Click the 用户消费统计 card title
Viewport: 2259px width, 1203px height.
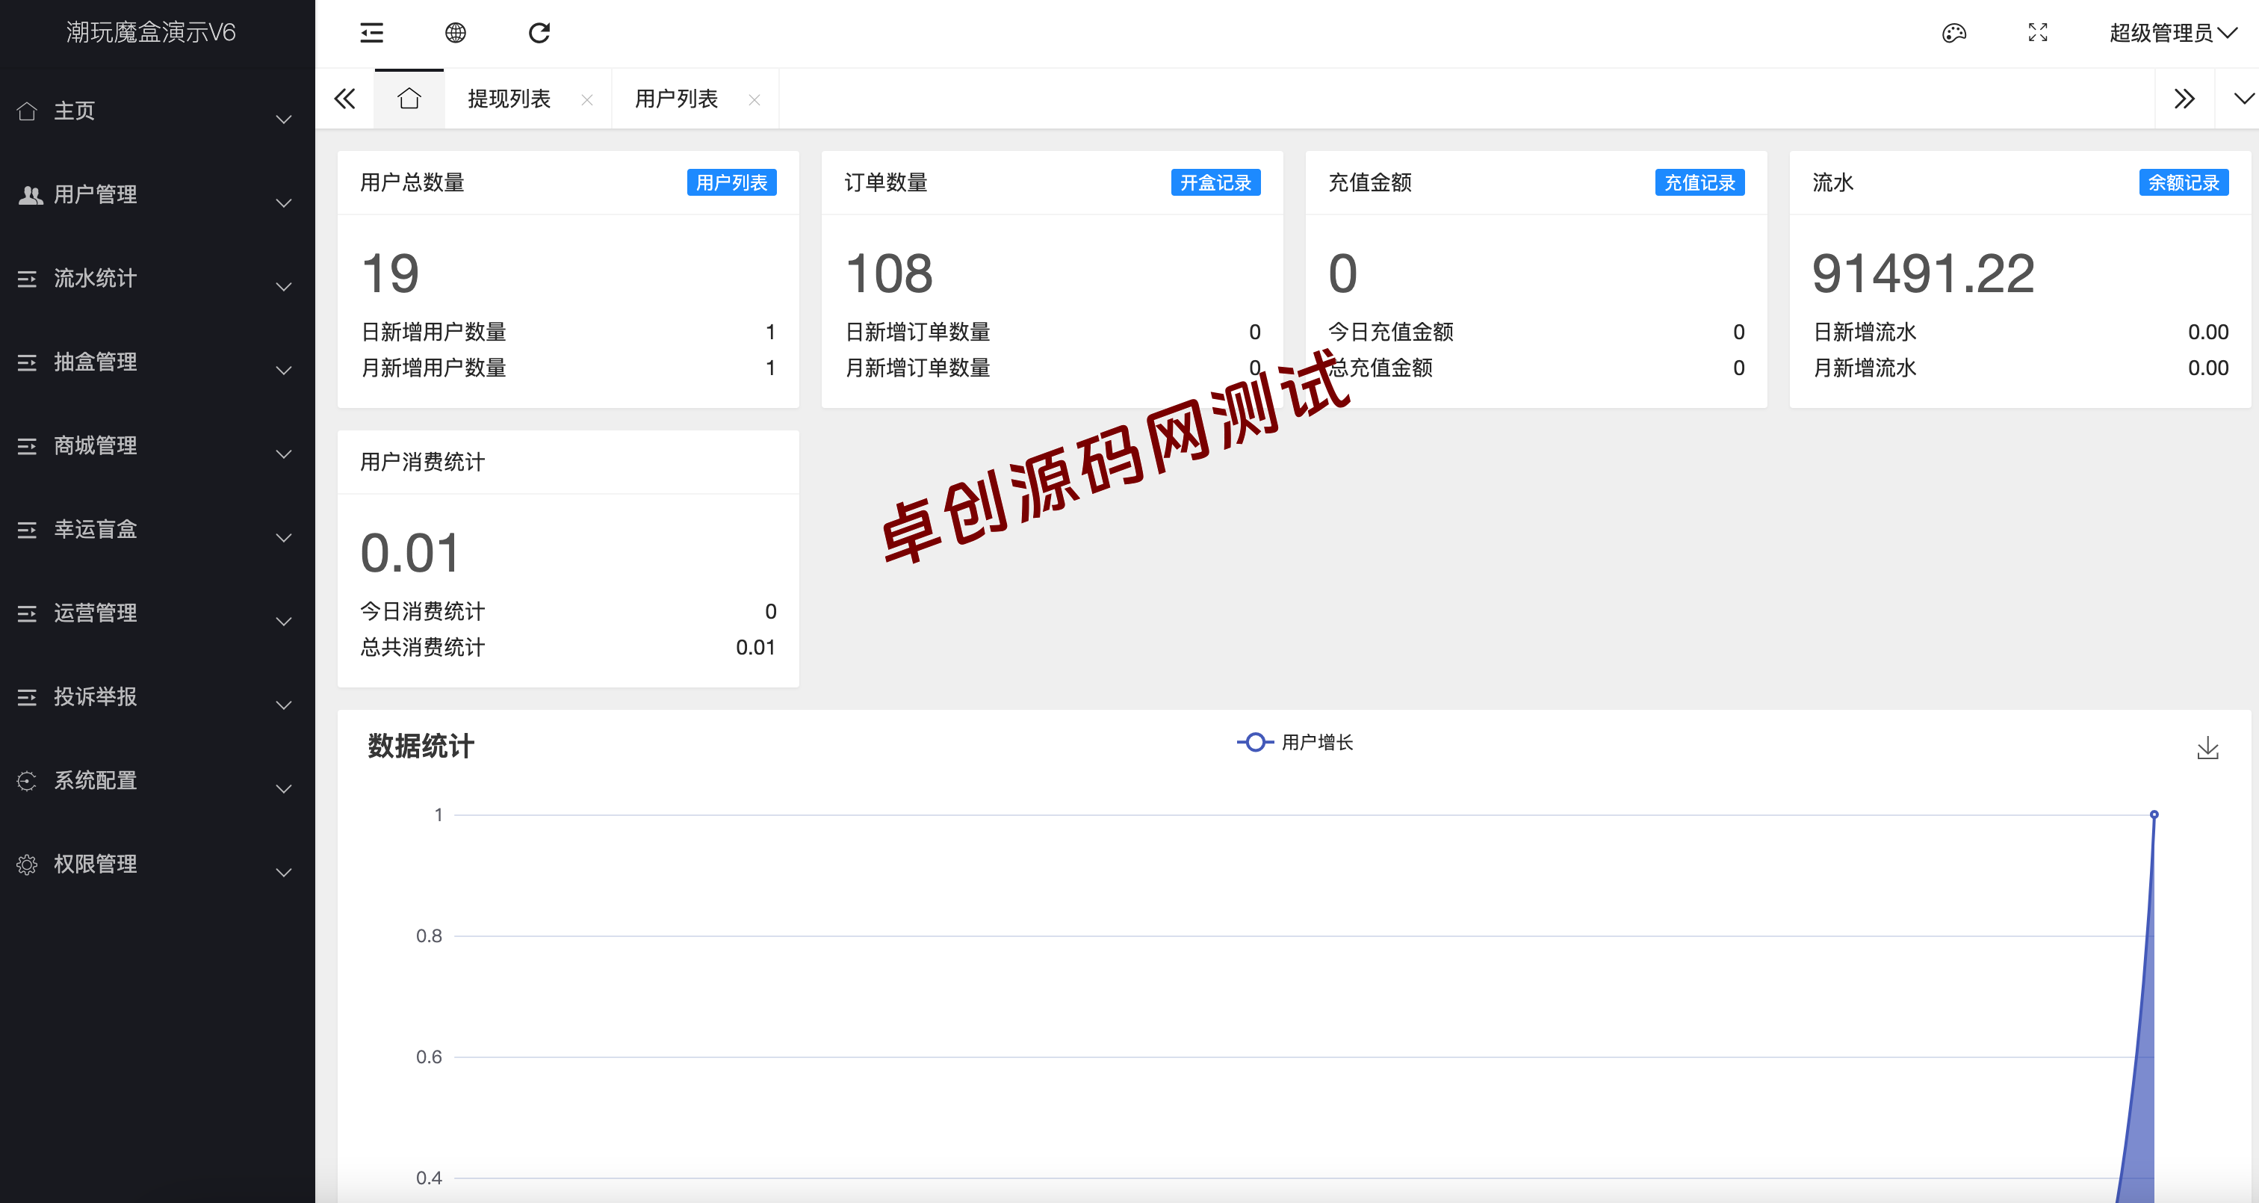tap(423, 462)
